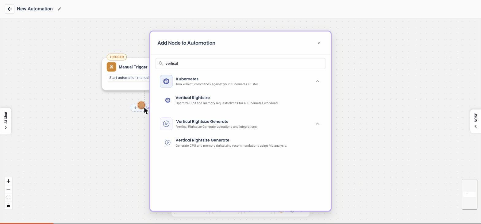Click the magnifier icon in search box
This screenshot has height=224, width=481.
(161, 64)
